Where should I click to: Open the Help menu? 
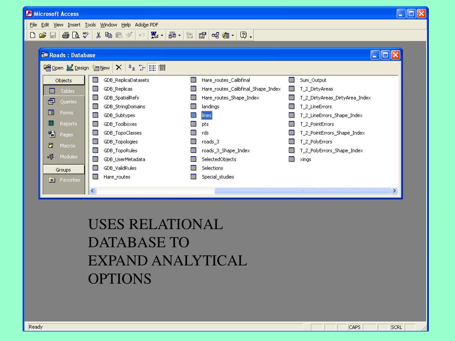coord(126,25)
